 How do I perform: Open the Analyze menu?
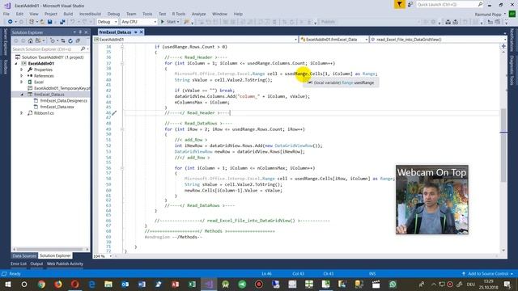coord(198,14)
